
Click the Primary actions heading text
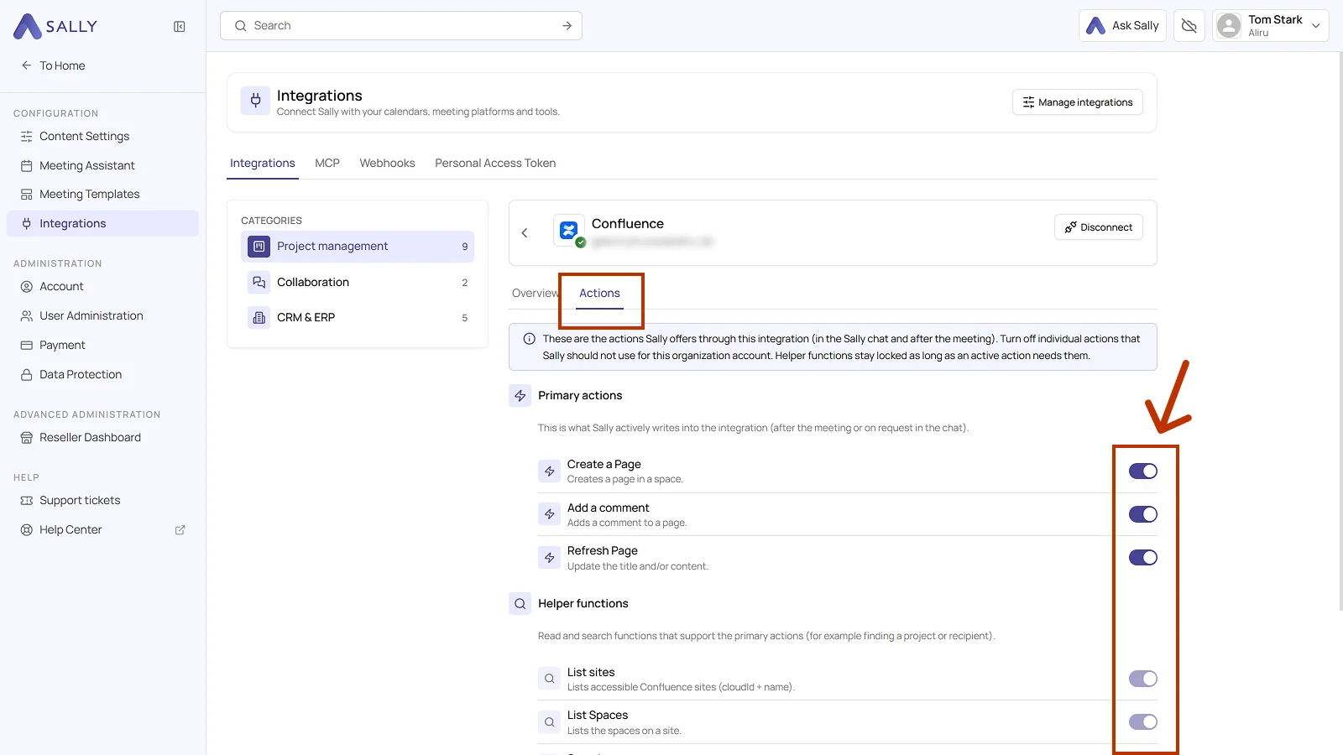point(580,396)
